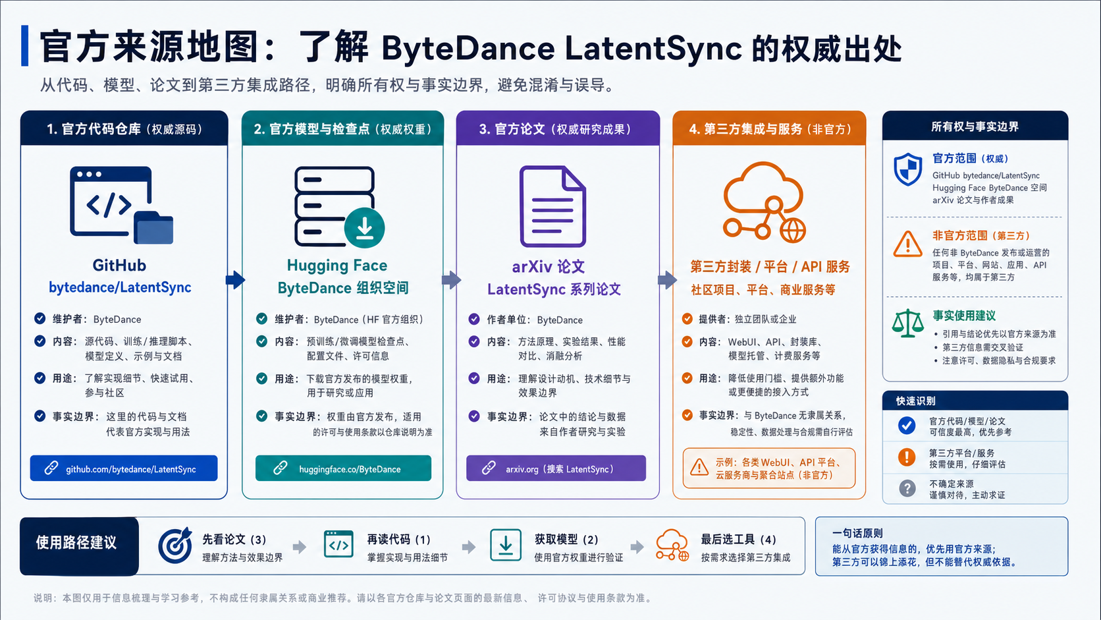The height and width of the screenshot is (620, 1101).
Task: Click the 示例 各类WebUI API平台 notice box
Action: pyautogui.click(x=768, y=468)
